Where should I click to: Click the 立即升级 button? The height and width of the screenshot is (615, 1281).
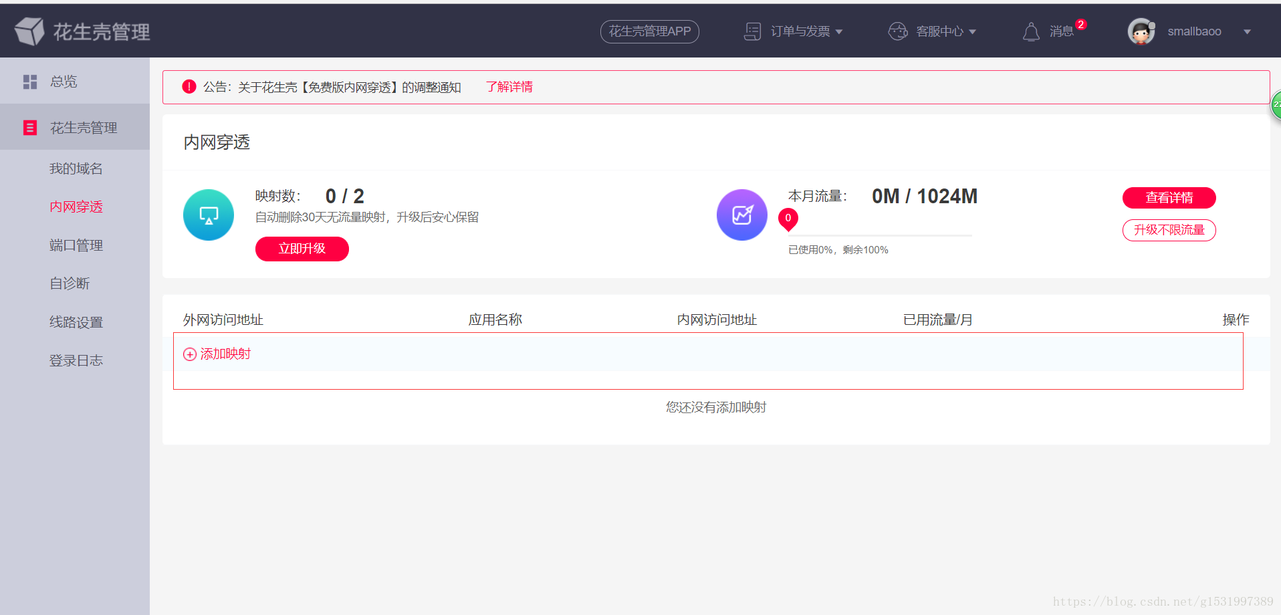pos(302,249)
